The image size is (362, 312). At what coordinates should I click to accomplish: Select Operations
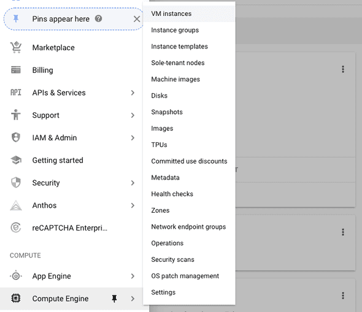click(189, 243)
